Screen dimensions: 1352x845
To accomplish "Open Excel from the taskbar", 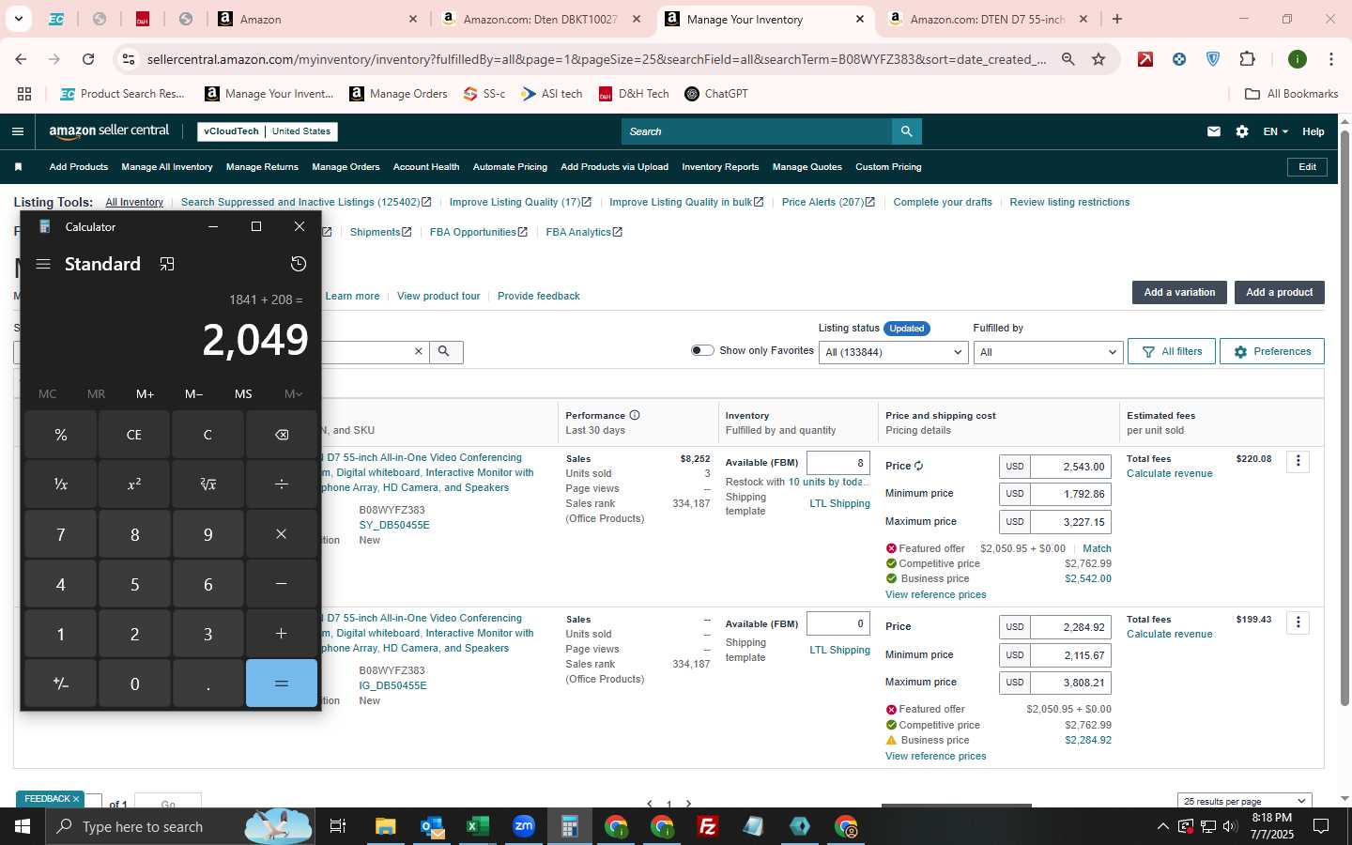I will (478, 826).
